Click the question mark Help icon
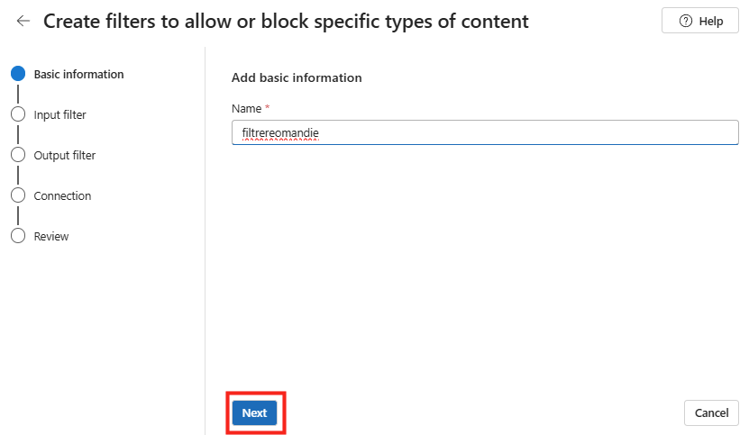The image size is (749, 435). pyautogui.click(x=685, y=21)
